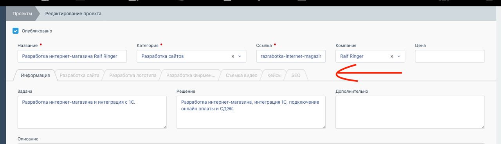Switch to the SEO tab
This screenshot has width=501, height=144.
click(296, 75)
